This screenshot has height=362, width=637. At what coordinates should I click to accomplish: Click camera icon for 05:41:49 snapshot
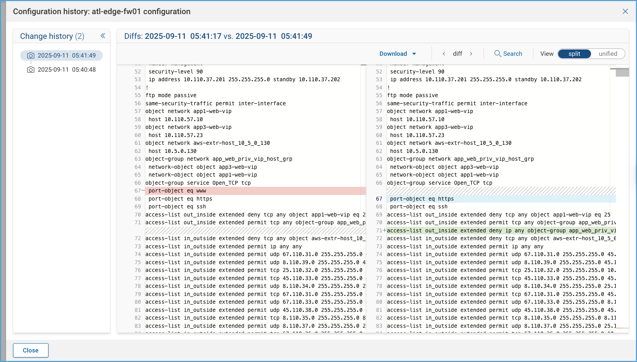click(x=31, y=55)
